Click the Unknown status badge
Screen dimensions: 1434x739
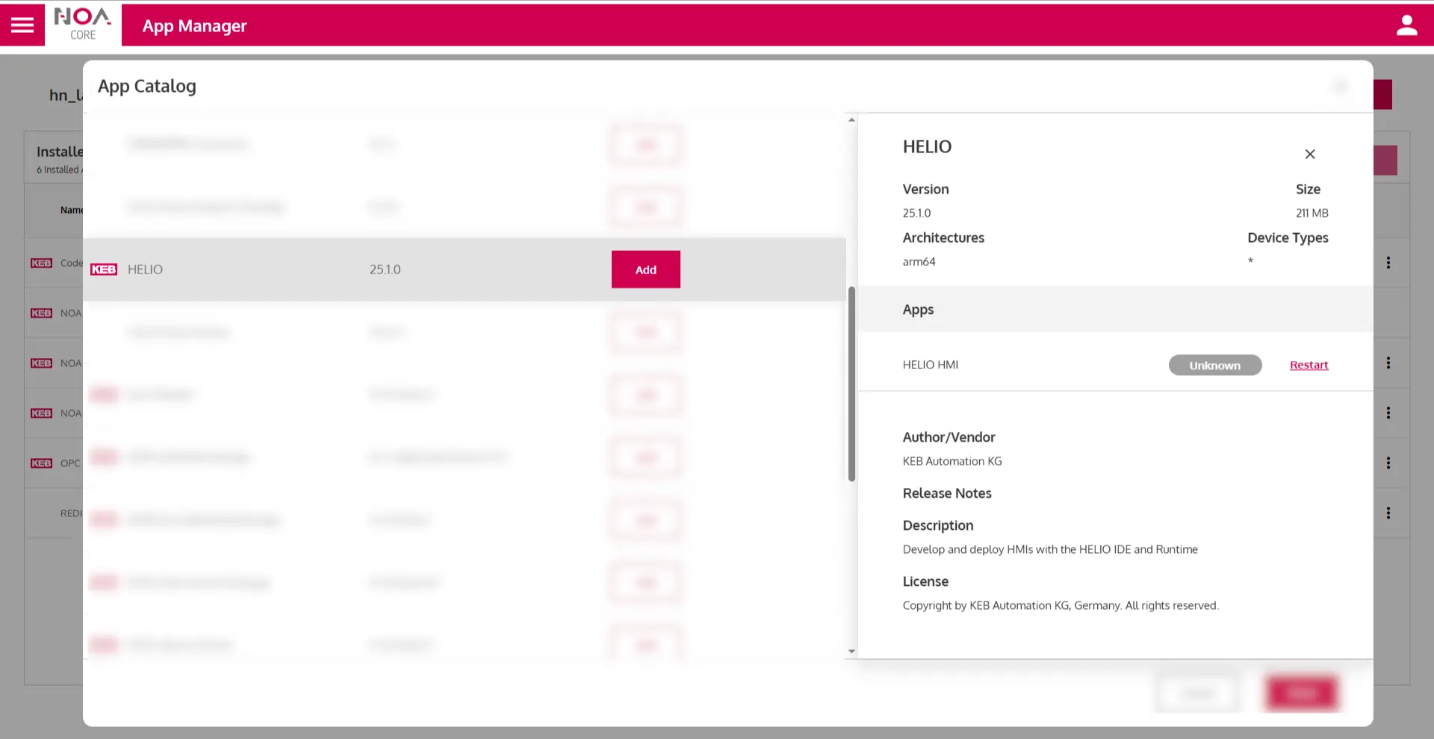[1214, 365]
